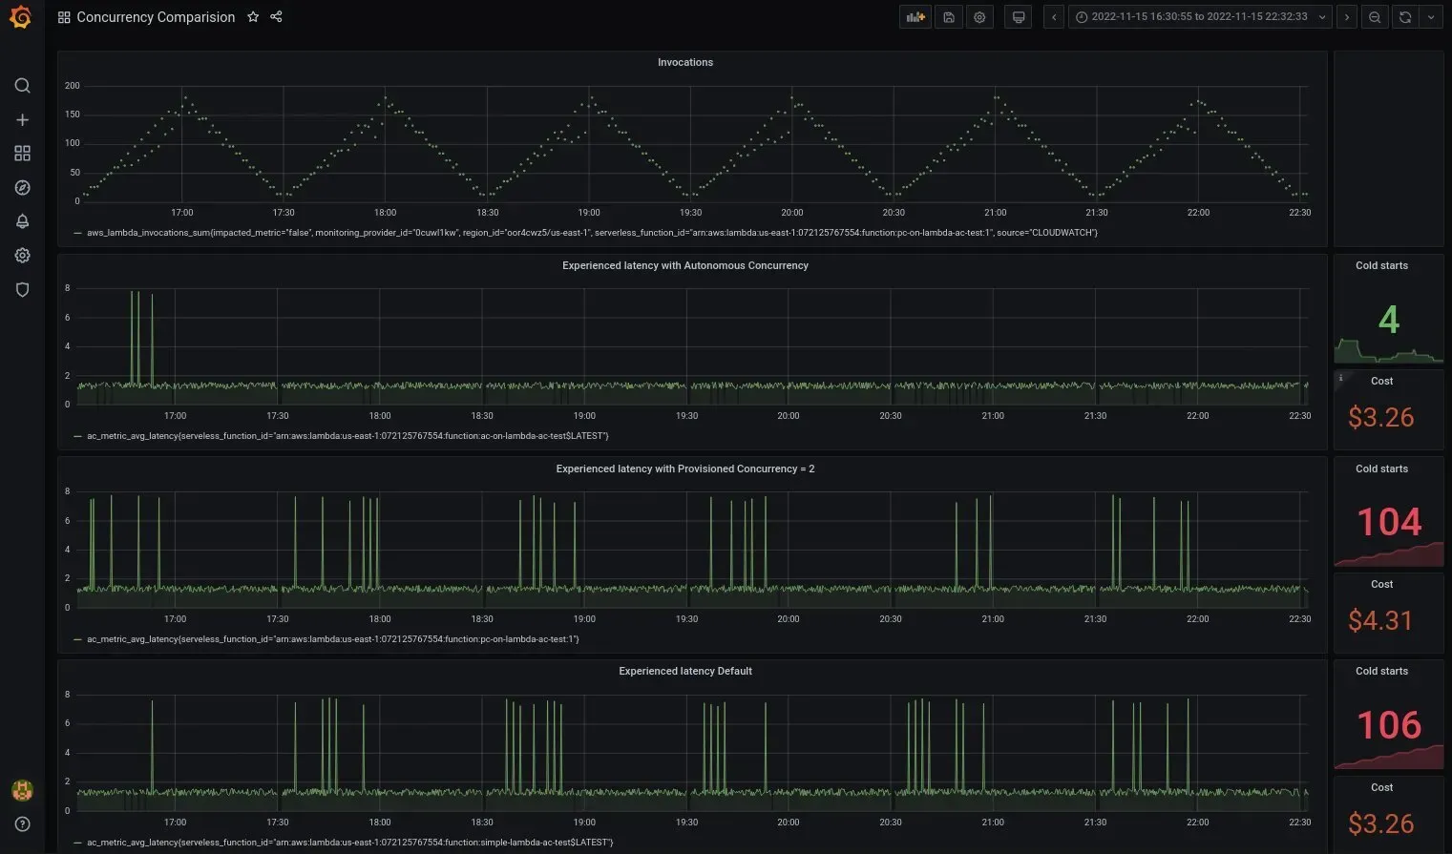Open dashboard settings gear in top bar

(979, 17)
